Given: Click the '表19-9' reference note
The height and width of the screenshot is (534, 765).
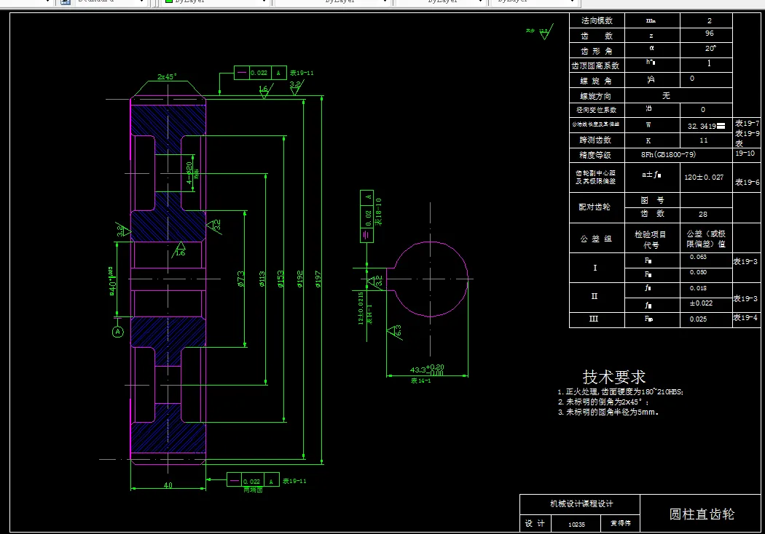Looking at the screenshot, I should click(747, 134).
